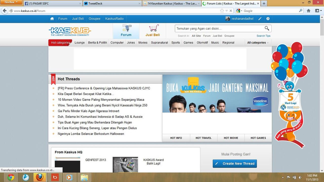The width and height of the screenshot is (324, 182).
Task: Select Groupee search scope
Action: tap(229, 36)
